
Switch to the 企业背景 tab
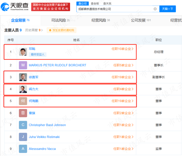(x=20, y=20)
